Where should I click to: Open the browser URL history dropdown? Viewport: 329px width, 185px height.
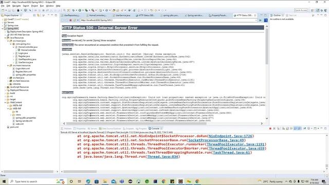256,20
